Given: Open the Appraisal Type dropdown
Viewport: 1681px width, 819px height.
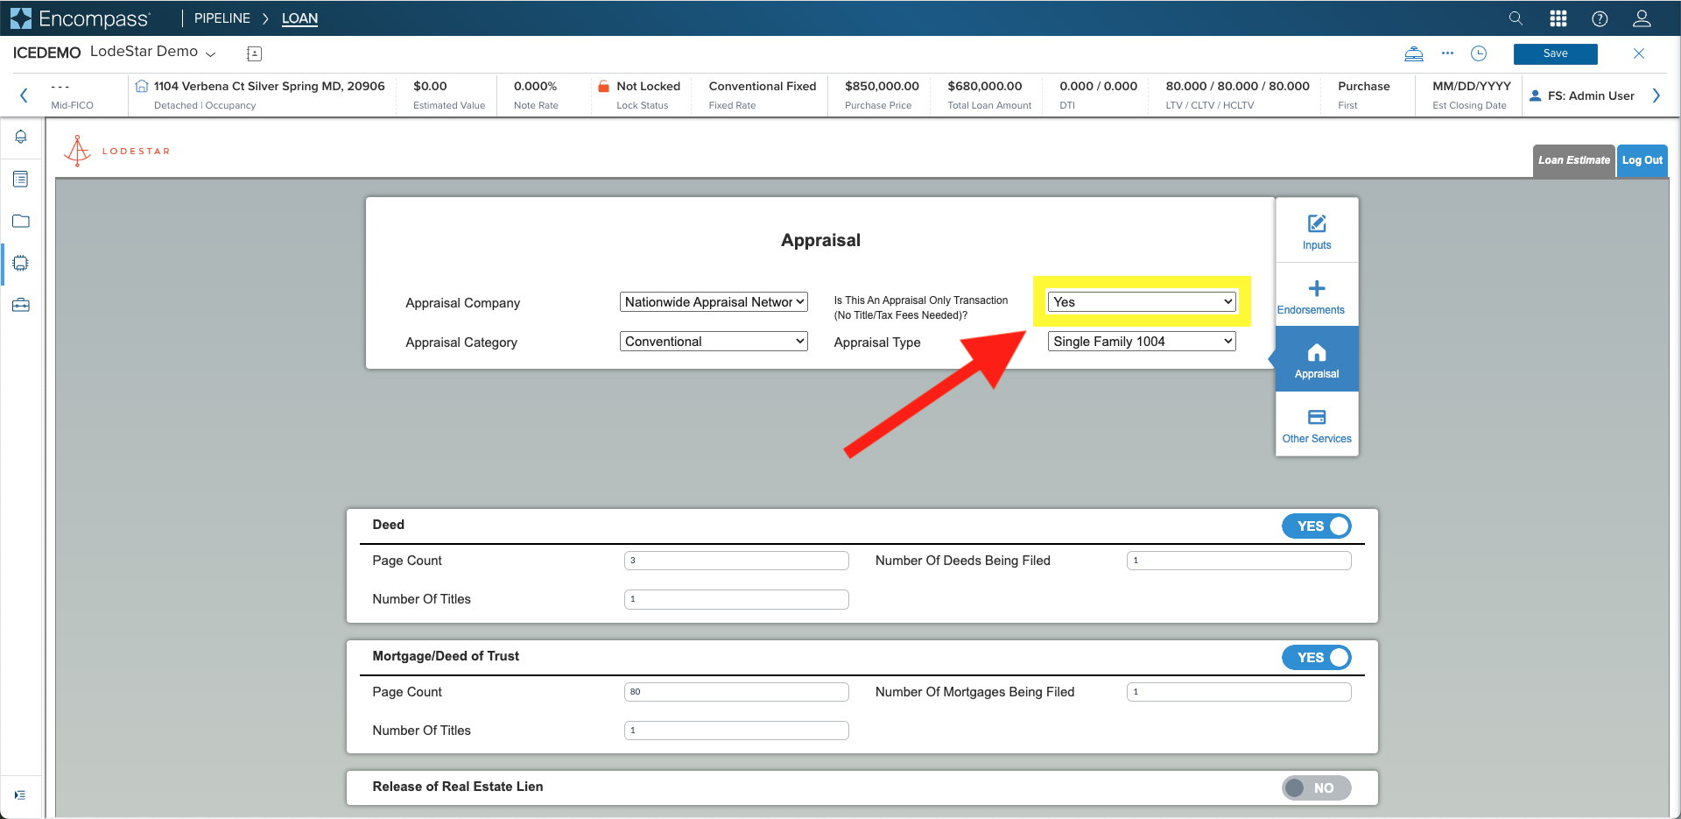Looking at the screenshot, I should pyautogui.click(x=1142, y=342).
